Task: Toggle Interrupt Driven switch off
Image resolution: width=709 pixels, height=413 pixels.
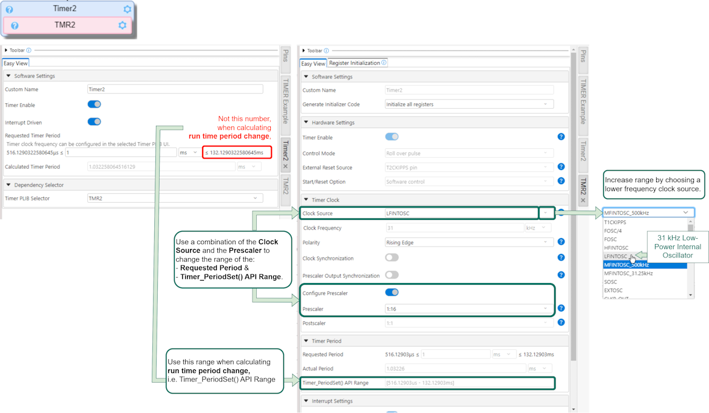Action: (x=94, y=121)
